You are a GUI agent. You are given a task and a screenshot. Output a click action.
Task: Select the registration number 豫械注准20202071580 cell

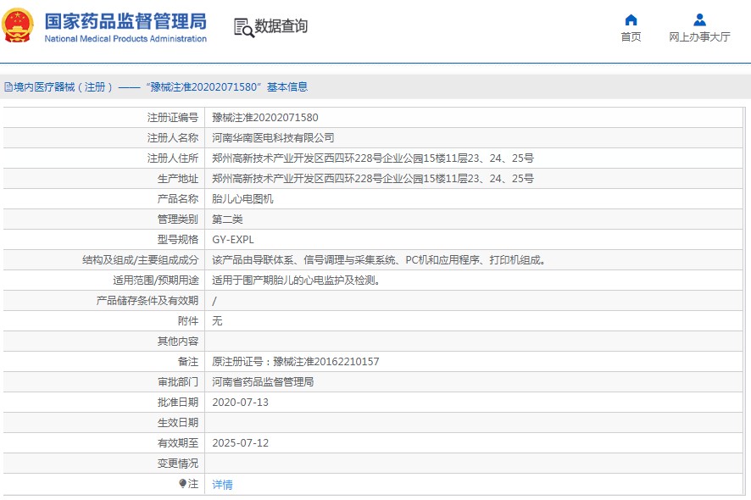(x=264, y=118)
